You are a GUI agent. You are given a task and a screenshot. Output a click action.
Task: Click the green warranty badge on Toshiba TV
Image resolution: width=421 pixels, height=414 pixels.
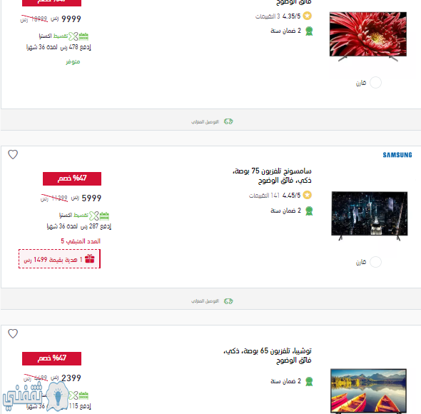(309, 381)
